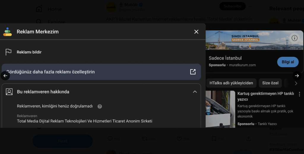Click the share icon under the tweet

pyautogui.click(x=248, y=139)
